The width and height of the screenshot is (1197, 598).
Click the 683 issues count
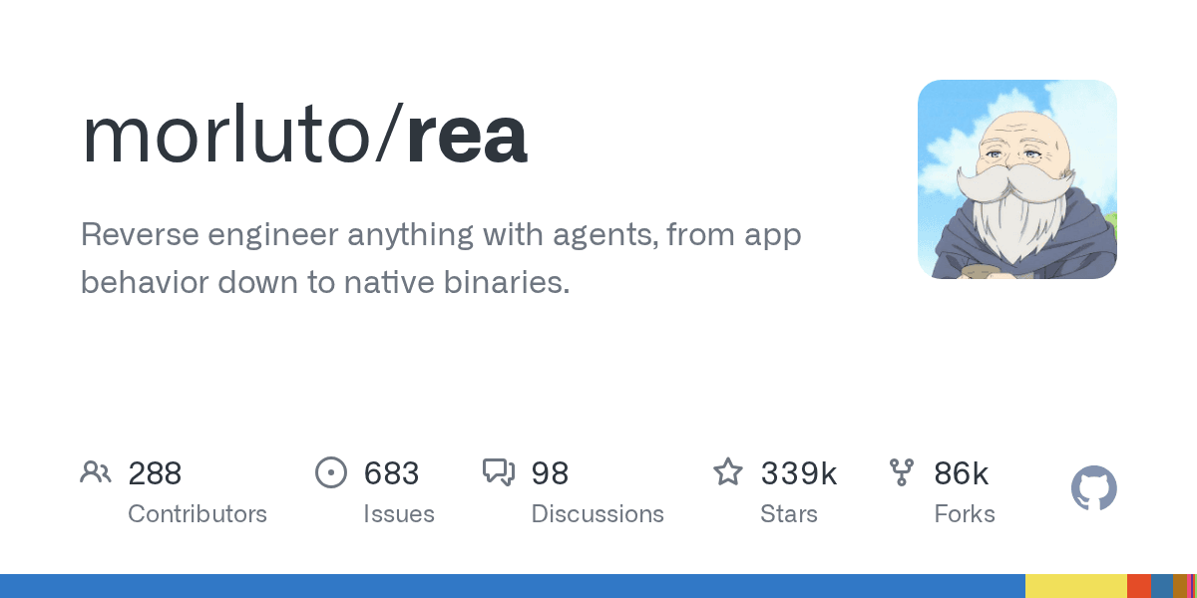(391, 473)
